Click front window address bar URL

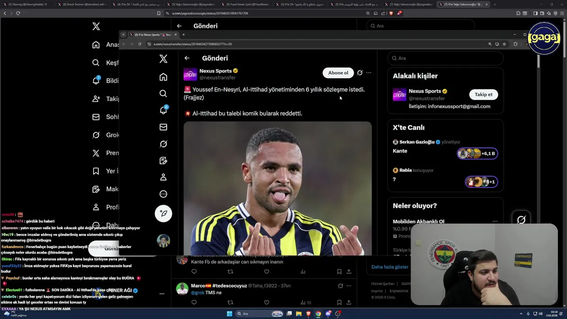point(193,44)
